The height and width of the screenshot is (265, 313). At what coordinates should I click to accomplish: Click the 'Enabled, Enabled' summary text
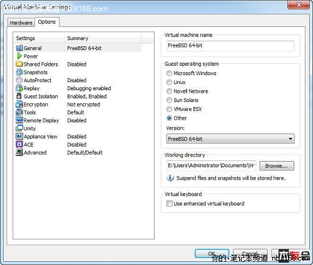tap(87, 96)
